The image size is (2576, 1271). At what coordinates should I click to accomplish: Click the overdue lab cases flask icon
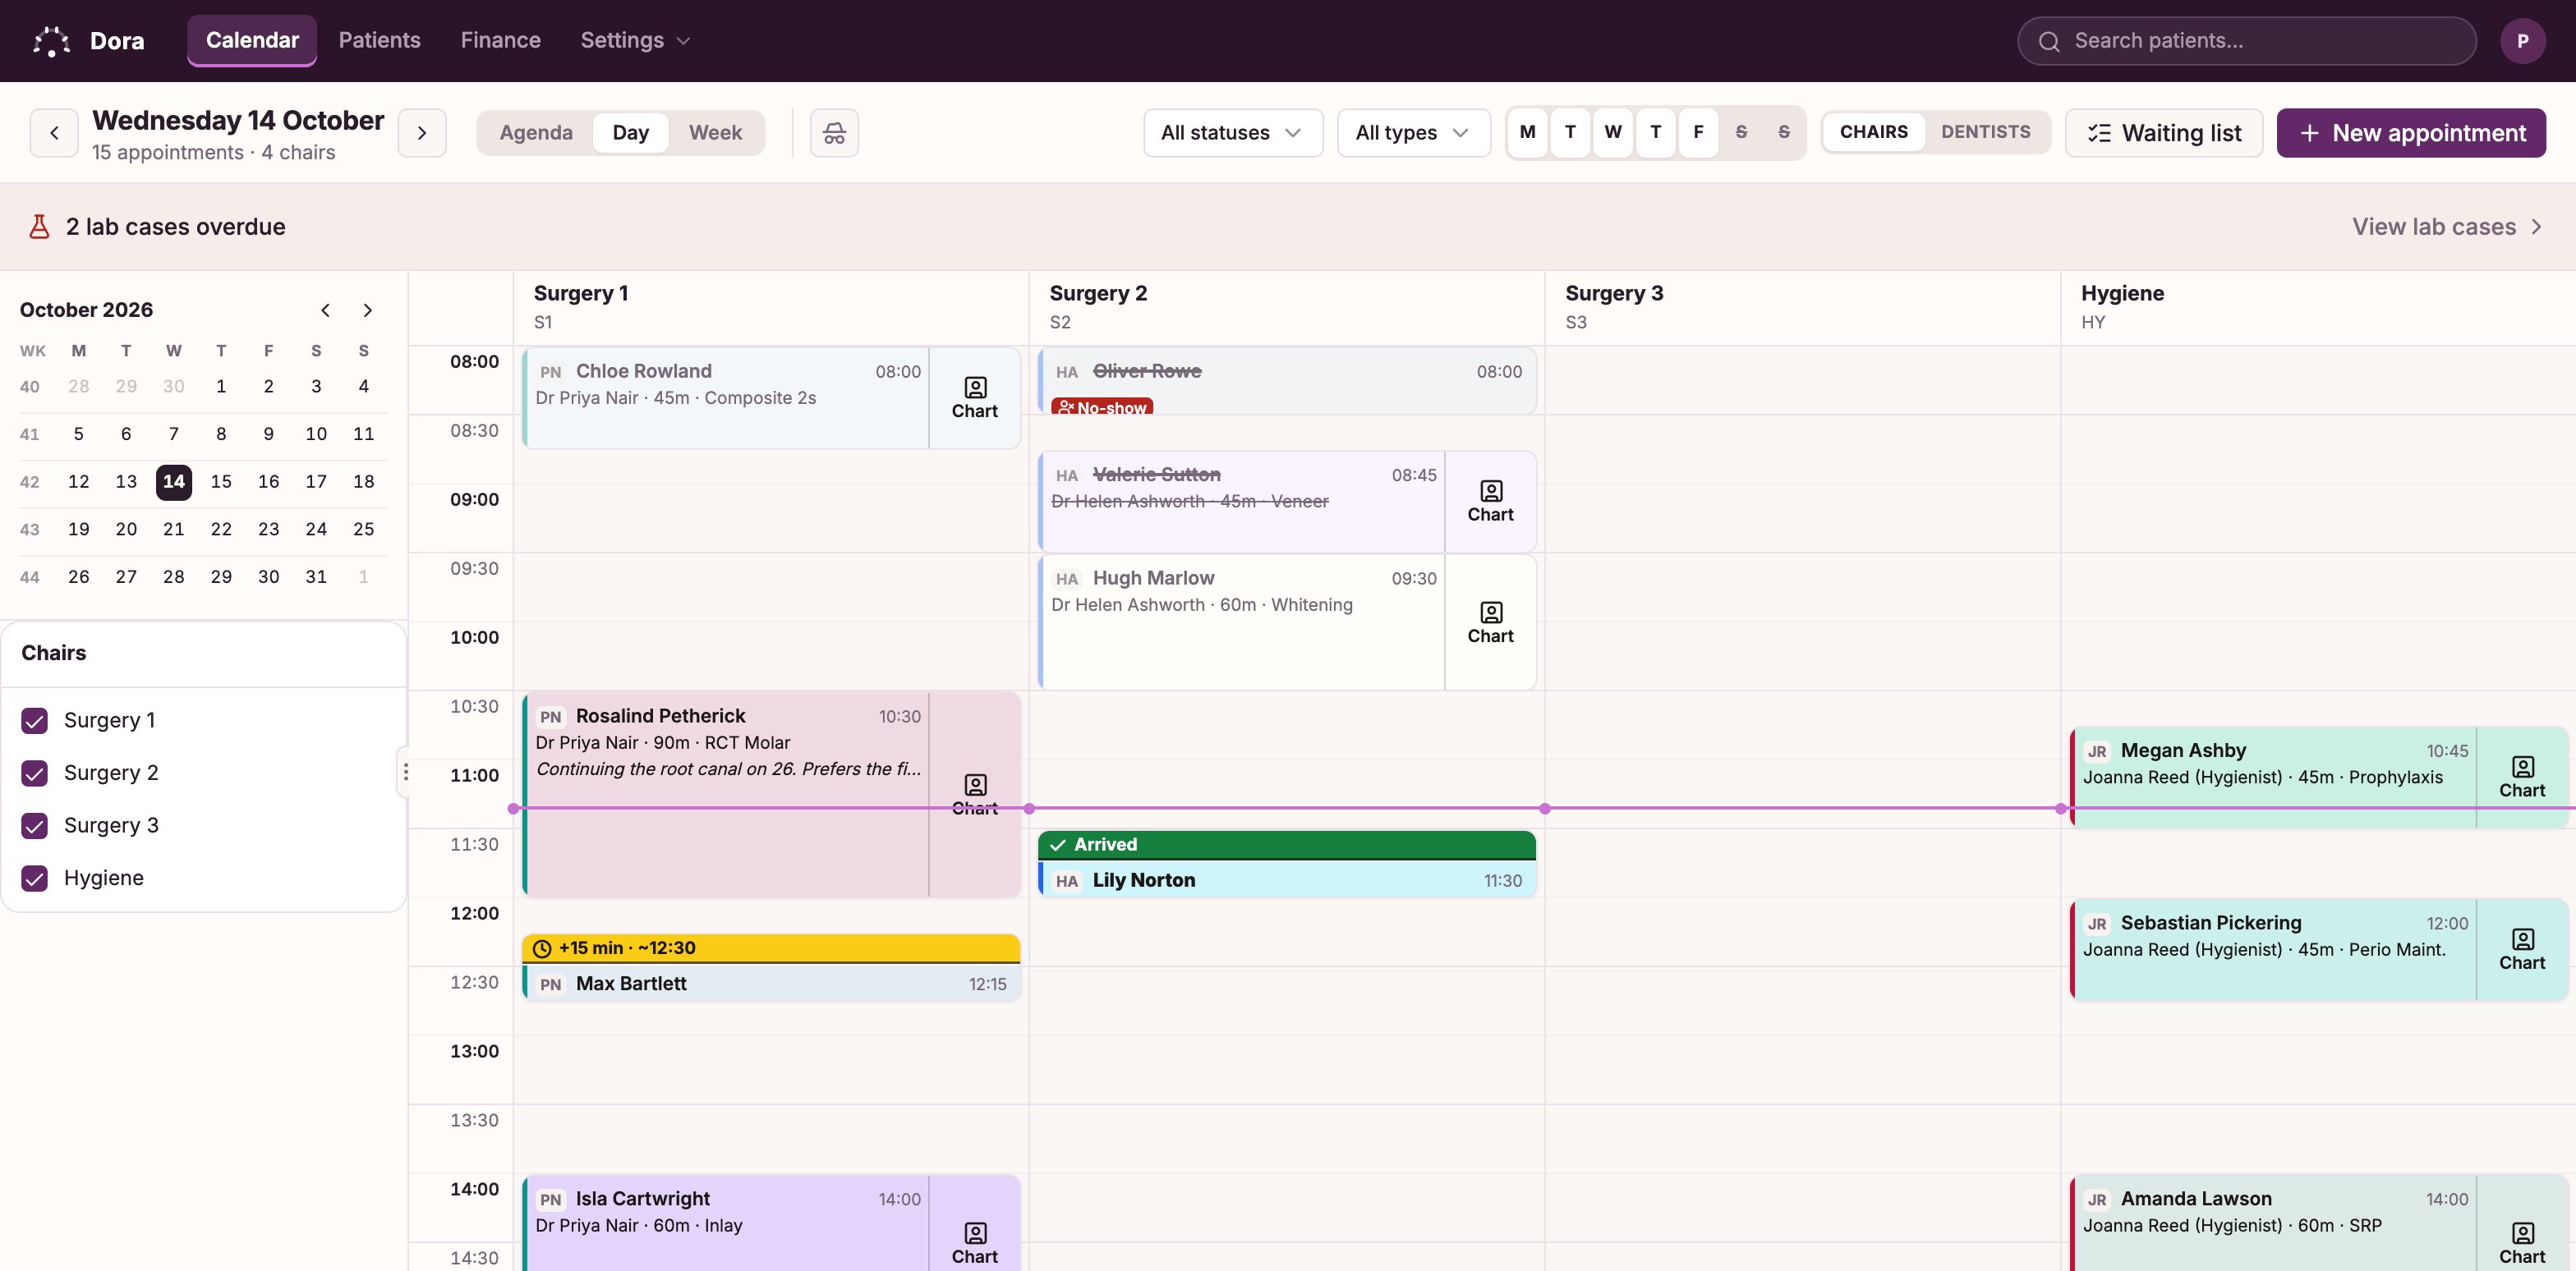pos(39,227)
